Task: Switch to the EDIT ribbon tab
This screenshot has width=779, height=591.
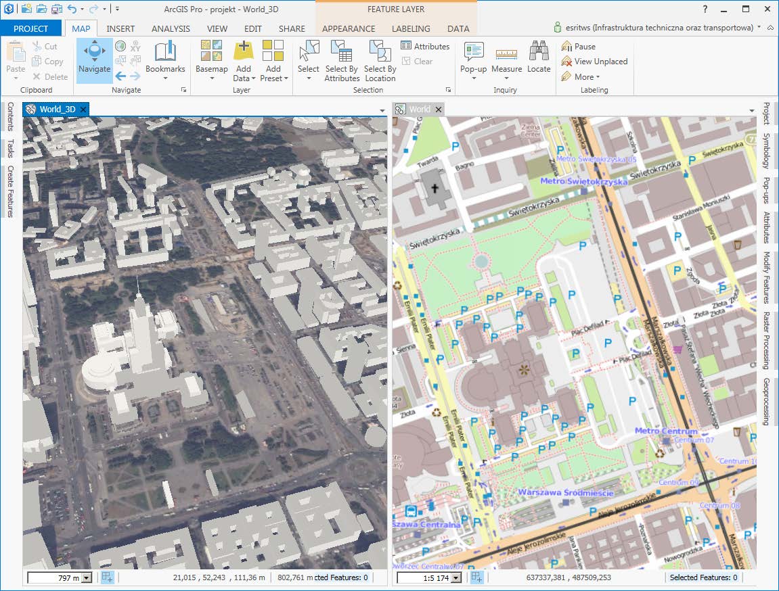Action: click(253, 29)
